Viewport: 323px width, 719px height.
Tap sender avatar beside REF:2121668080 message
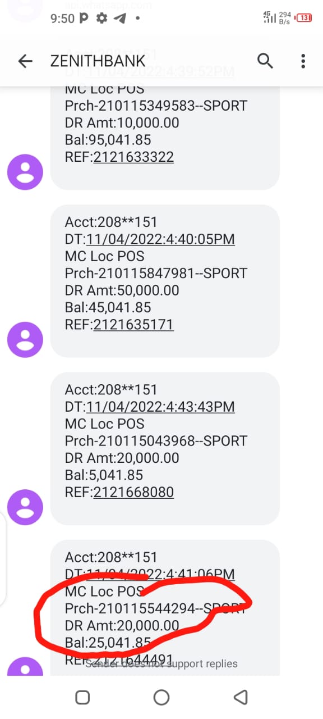point(25,507)
